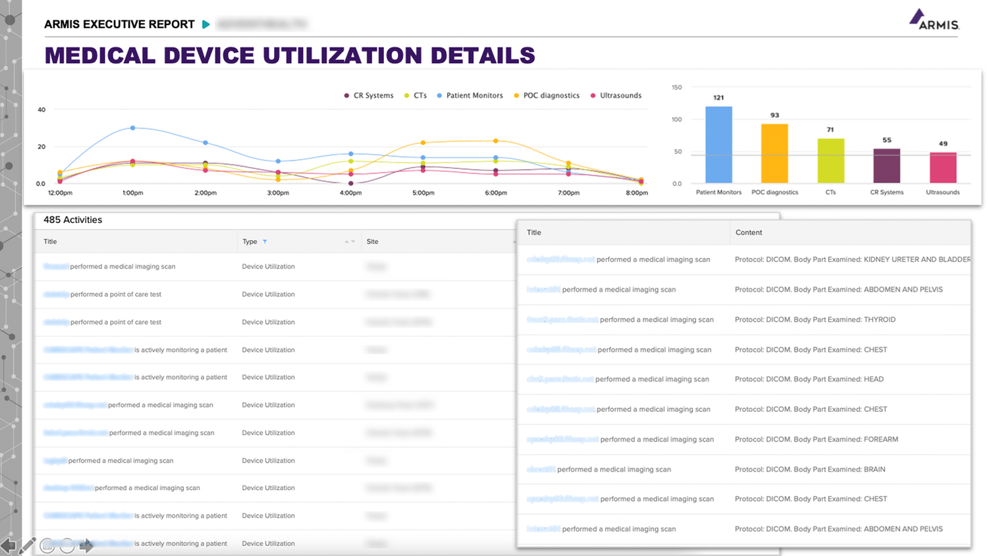Select the Content column header in the overlay panel
This screenshot has width=988, height=556.
tap(748, 232)
